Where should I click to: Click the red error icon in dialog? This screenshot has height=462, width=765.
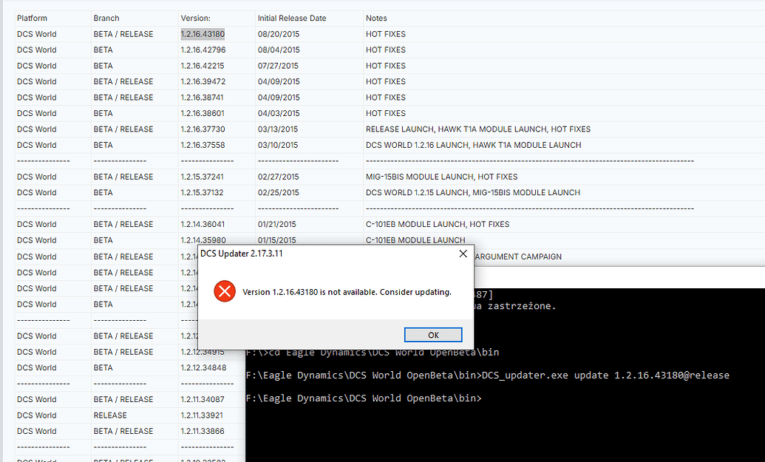(225, 292)
